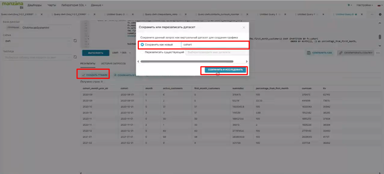
Task: Click the dataset name field containing 'cohort'
Action: click(215, 45)
